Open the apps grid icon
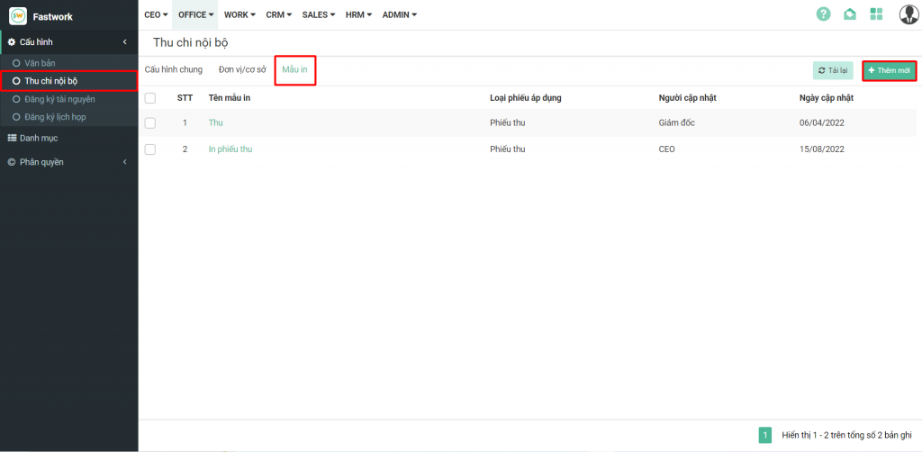The width and height of the screenshot is (922, 452). click(876, 14)
